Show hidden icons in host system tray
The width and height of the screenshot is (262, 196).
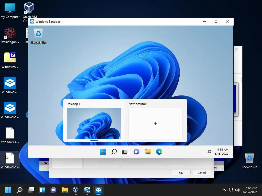224,190
